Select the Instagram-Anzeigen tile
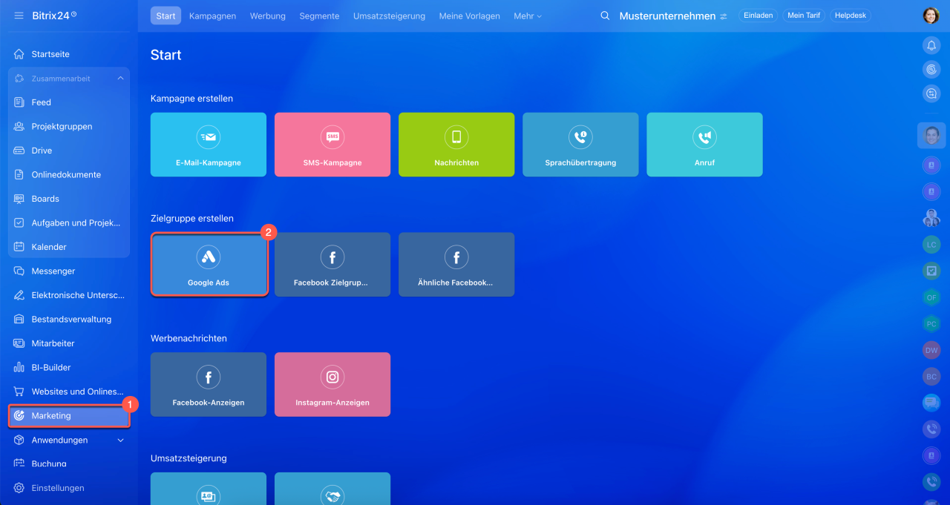950x505 pixels. [x=332, y=384]
